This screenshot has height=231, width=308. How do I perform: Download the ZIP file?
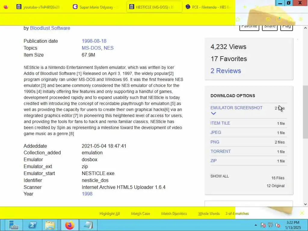pyautogui.click(x=213, y=161)
